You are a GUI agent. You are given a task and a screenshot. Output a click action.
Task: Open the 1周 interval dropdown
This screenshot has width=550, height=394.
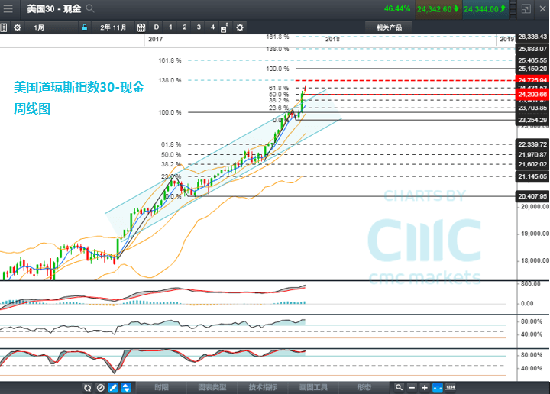pos(50,27)
